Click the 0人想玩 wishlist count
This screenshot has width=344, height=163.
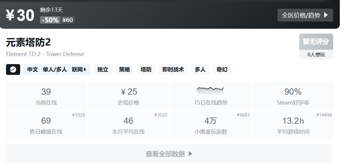(316, 55)
